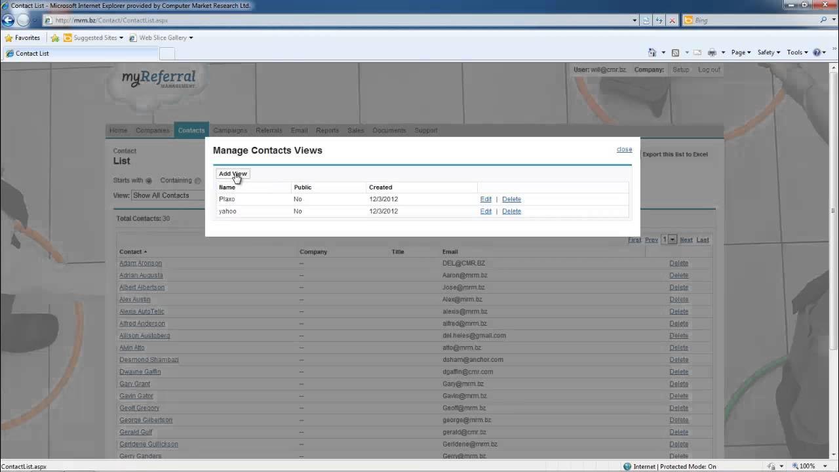Delete the Plaxo view
Screen dimensions: 839x472
511,199
